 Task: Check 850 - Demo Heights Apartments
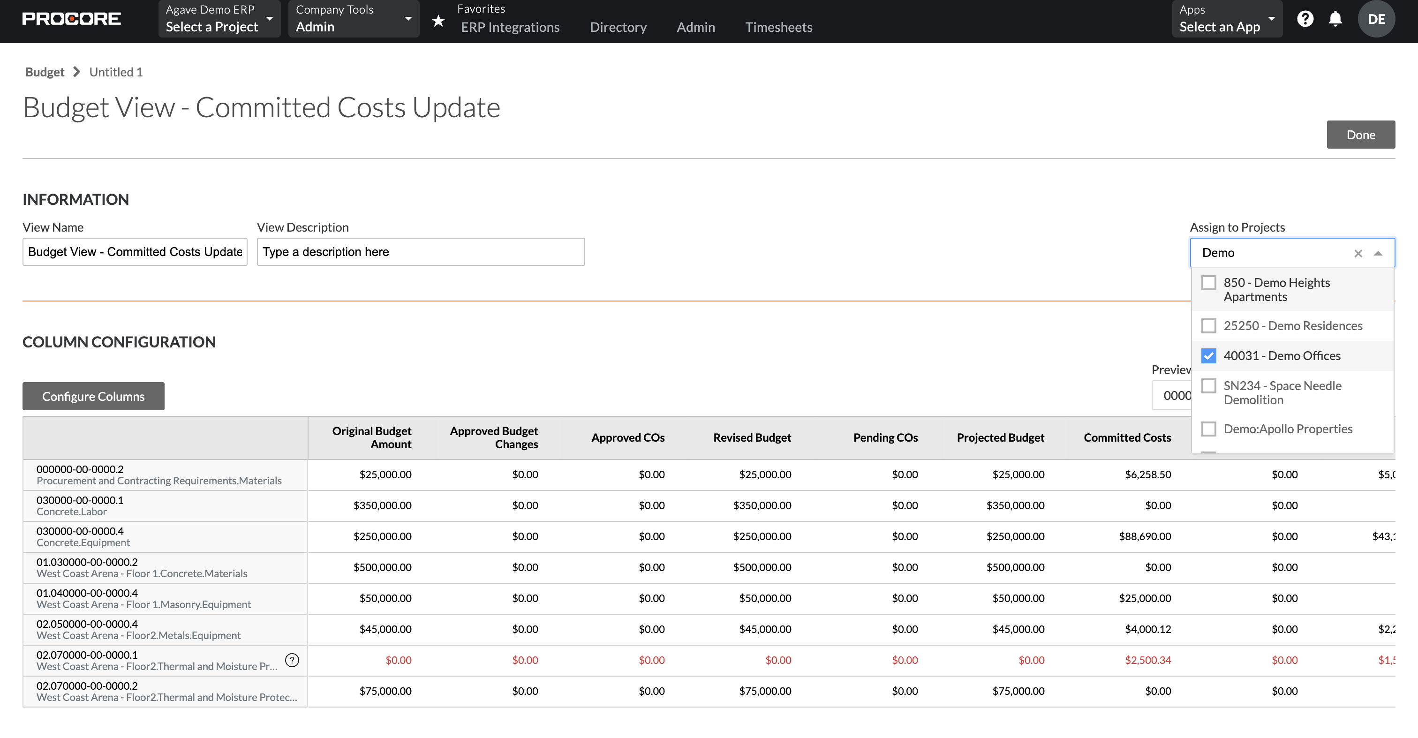point(1209,282)
